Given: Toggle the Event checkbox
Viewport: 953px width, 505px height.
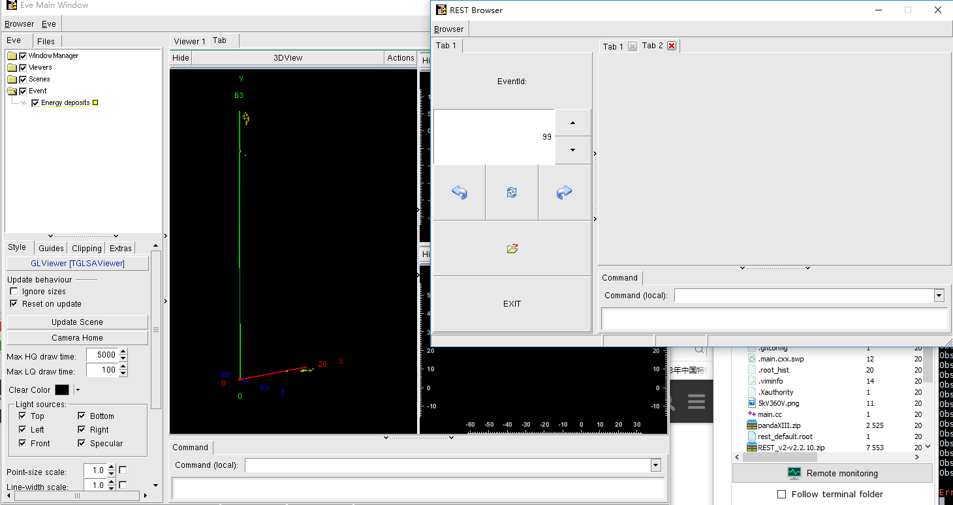Looking at the screenshot, I should tap(23, 91).
